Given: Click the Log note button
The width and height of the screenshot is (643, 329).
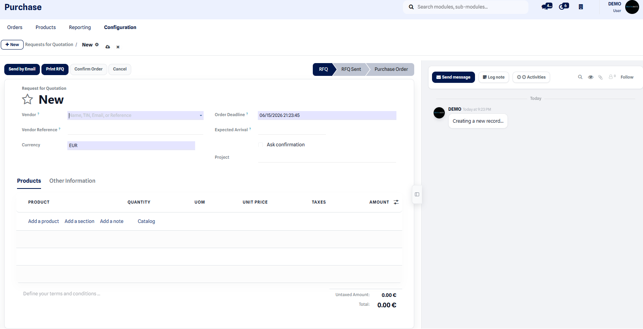Looking at the screenshot, I should point(494,77).
